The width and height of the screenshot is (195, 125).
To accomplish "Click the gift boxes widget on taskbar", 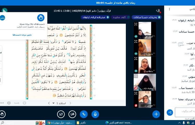I will coord(40,123).
